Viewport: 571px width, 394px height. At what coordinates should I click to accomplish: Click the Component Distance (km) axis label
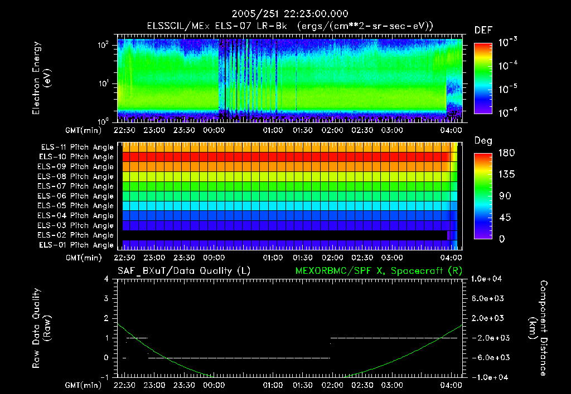point(538,328)
